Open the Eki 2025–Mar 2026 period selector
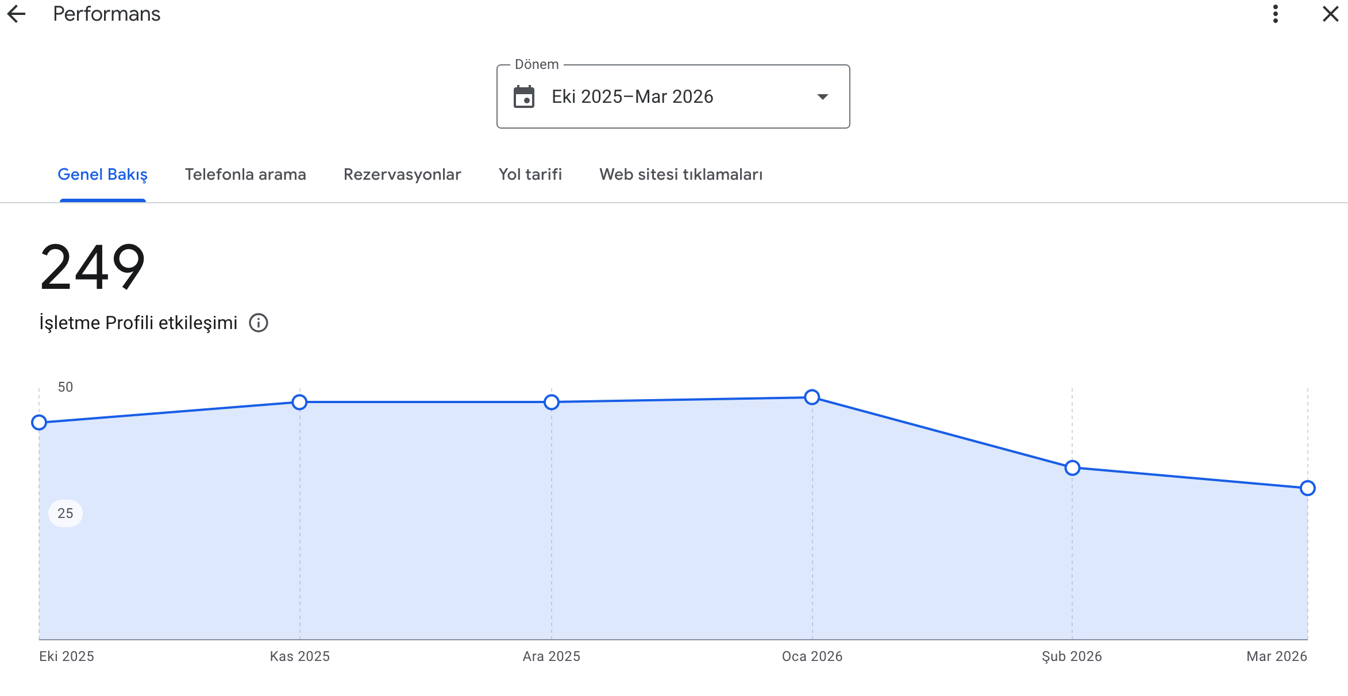 (x=673, y=96)
